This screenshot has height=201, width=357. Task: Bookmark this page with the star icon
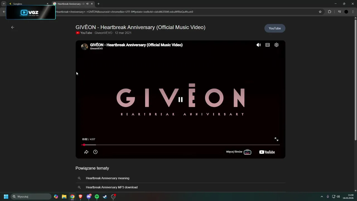(x=320, y=12)
